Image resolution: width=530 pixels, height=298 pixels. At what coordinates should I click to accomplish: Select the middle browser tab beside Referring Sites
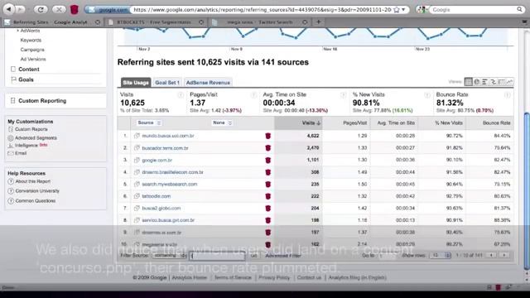click(157, 22)
